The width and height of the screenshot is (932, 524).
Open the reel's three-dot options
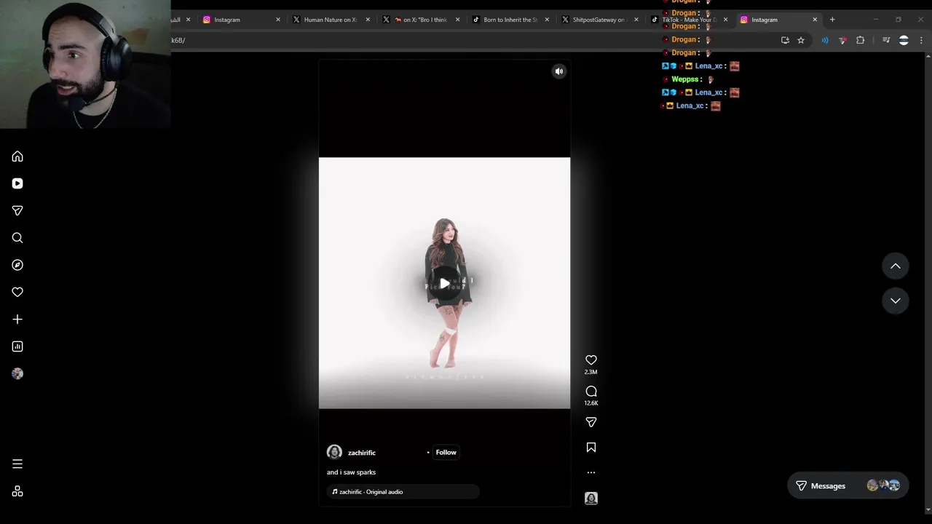point(591,472)
